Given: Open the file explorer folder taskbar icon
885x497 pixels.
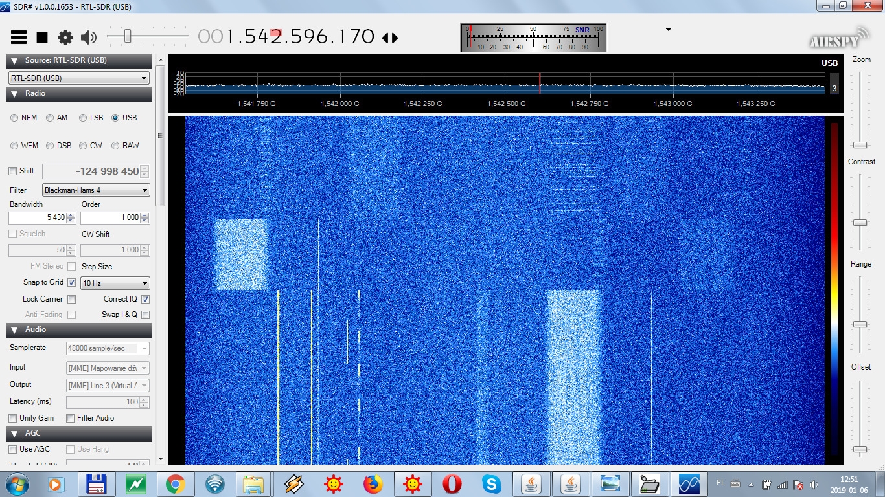Looking at the screenshot, I should pyautogui.click(x=254, y=484).
